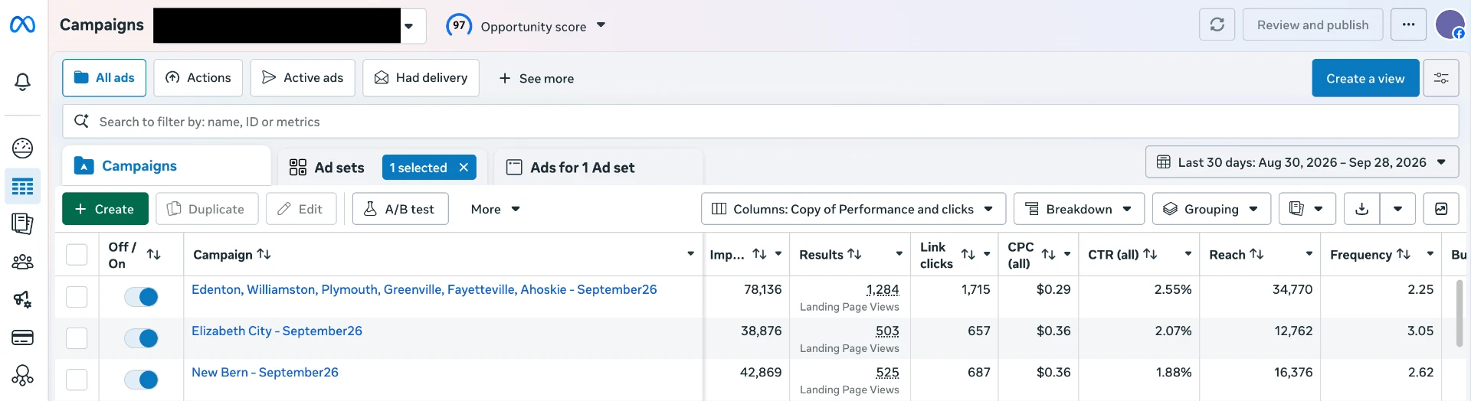Click the green Create button
This screenshot has width=1471, height=401.
click(x=105, y=209)
